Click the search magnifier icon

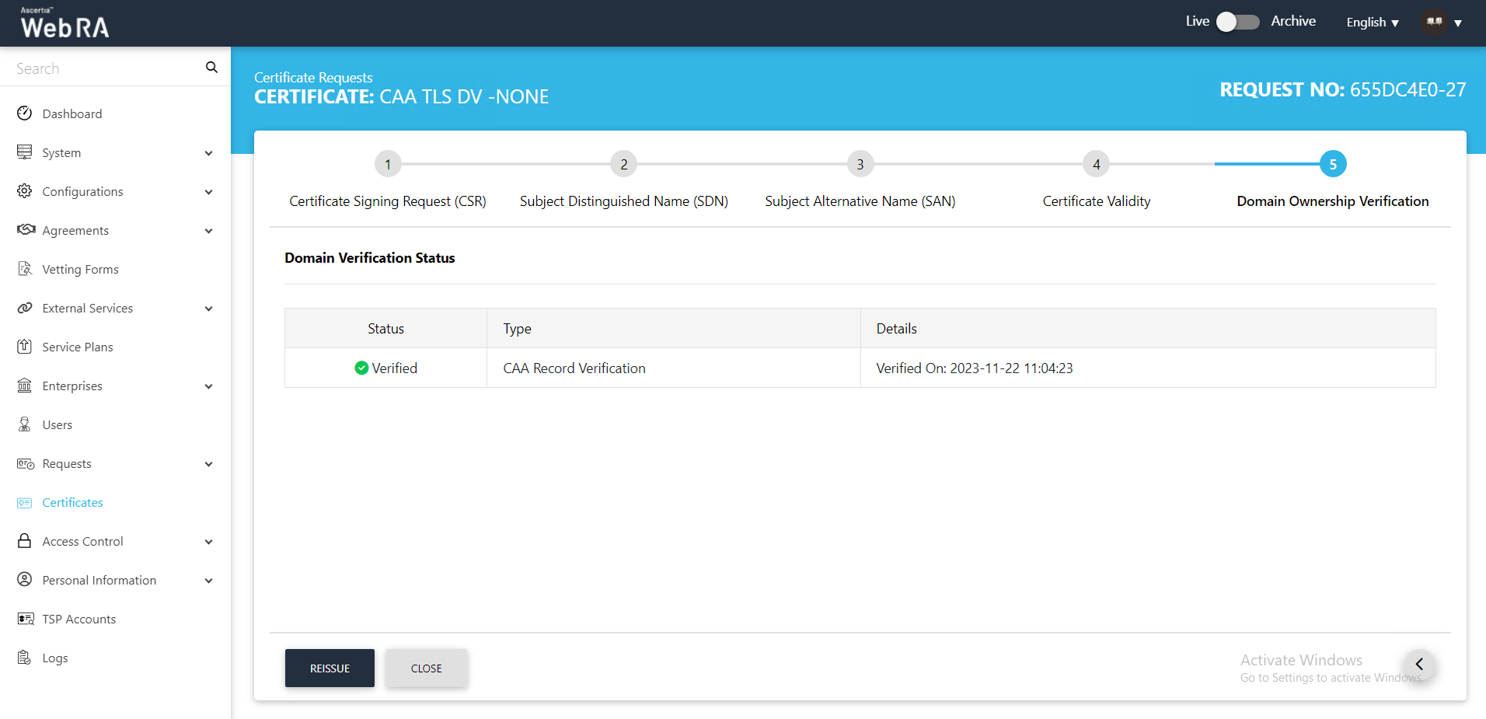[x=211, y=68]
